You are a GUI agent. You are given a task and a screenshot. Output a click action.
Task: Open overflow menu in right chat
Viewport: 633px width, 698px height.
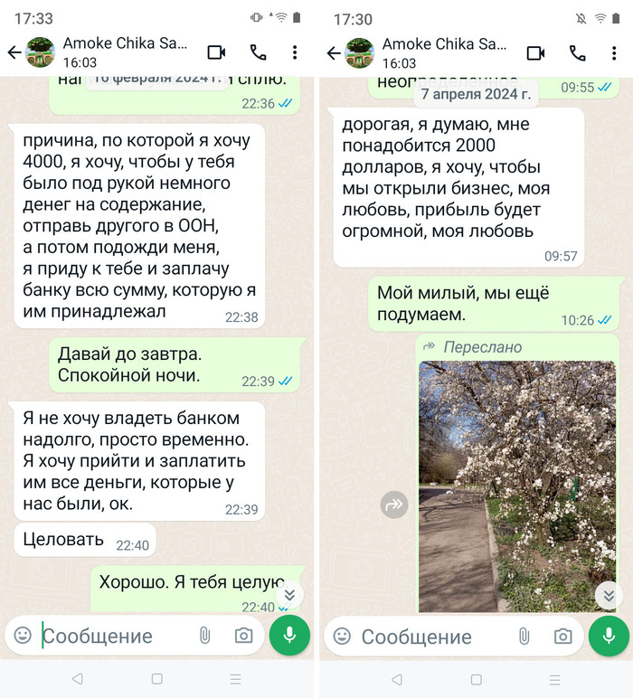(614, 53)
